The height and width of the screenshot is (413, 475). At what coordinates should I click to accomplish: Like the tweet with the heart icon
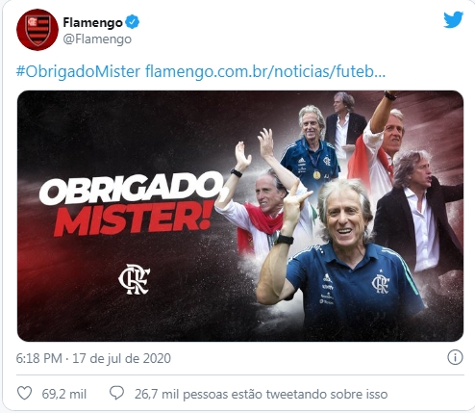point(24,393)
